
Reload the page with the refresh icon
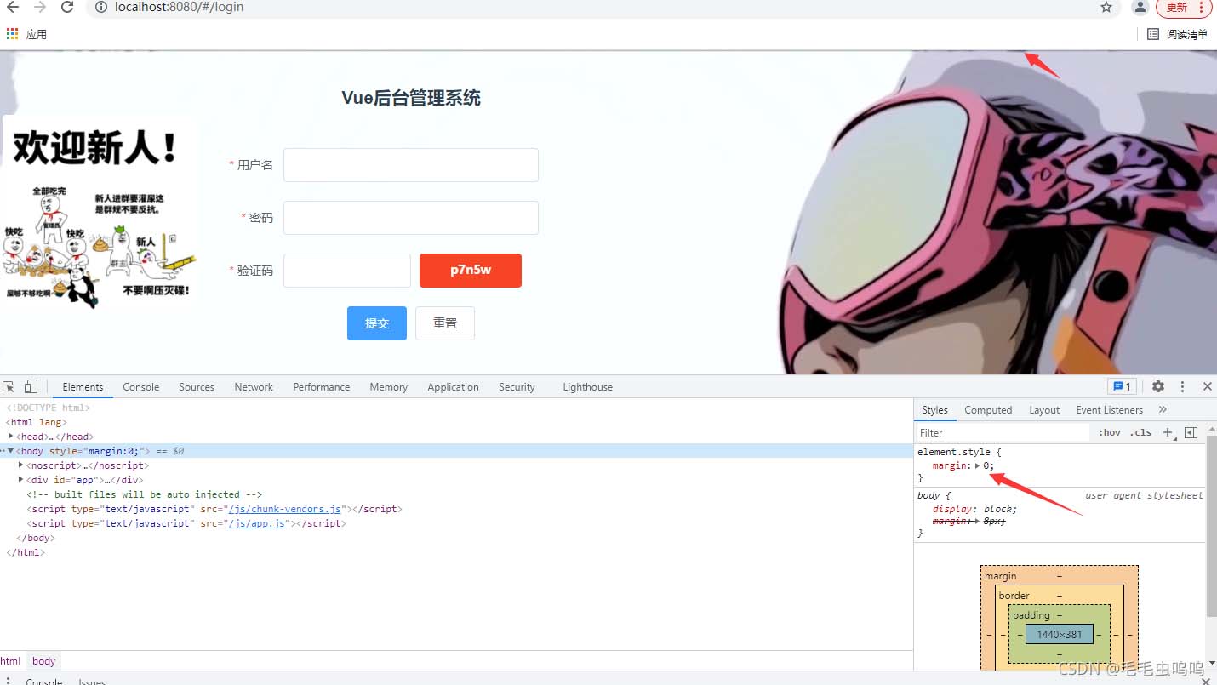click(x=67, y=7)
